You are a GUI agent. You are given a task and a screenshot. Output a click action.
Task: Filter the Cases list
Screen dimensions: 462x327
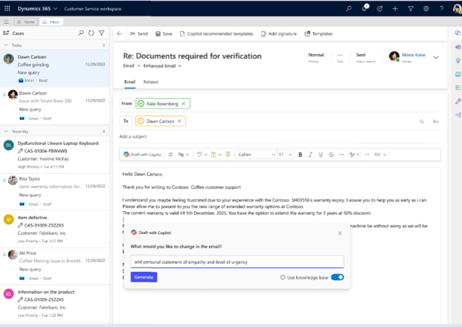tap(102, 33)
